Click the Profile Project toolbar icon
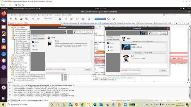 click(x=89, y=19)
